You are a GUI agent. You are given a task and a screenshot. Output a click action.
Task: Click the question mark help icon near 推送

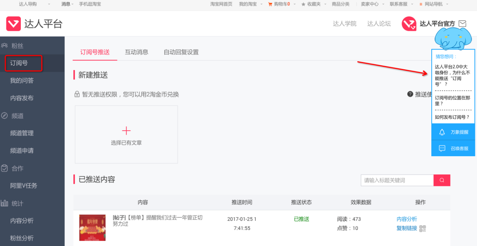click(410, 94)
